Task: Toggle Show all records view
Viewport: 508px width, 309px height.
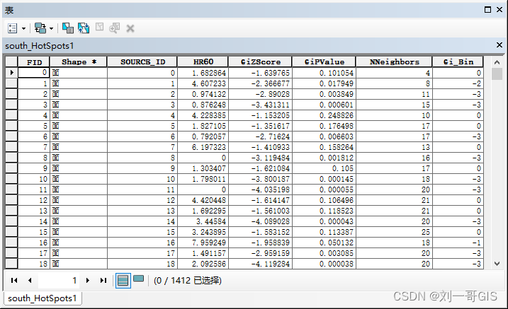Action: pyautogui.click(x=123, y=281)
